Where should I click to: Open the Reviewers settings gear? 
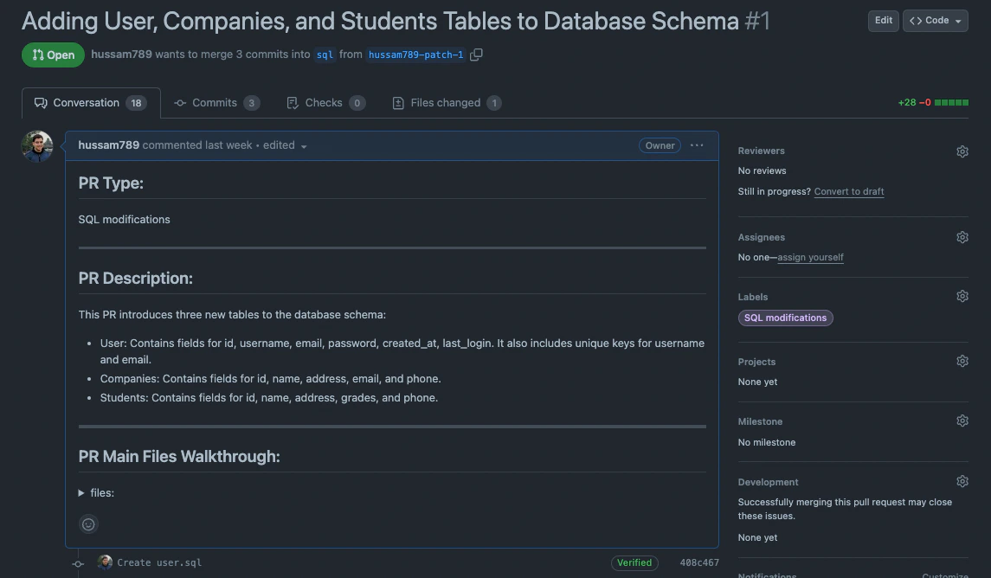click(962, 151)
